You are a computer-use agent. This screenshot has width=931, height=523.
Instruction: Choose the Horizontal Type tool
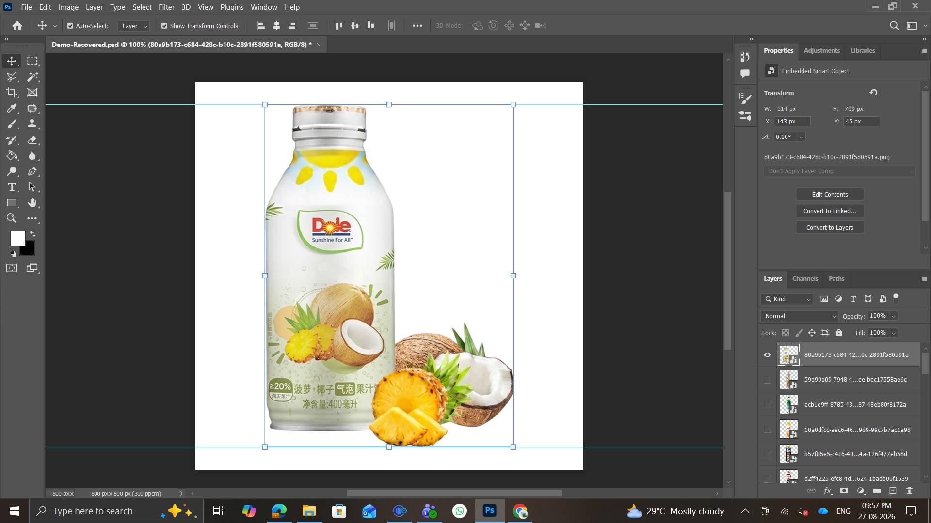click(x=12, y=187)
